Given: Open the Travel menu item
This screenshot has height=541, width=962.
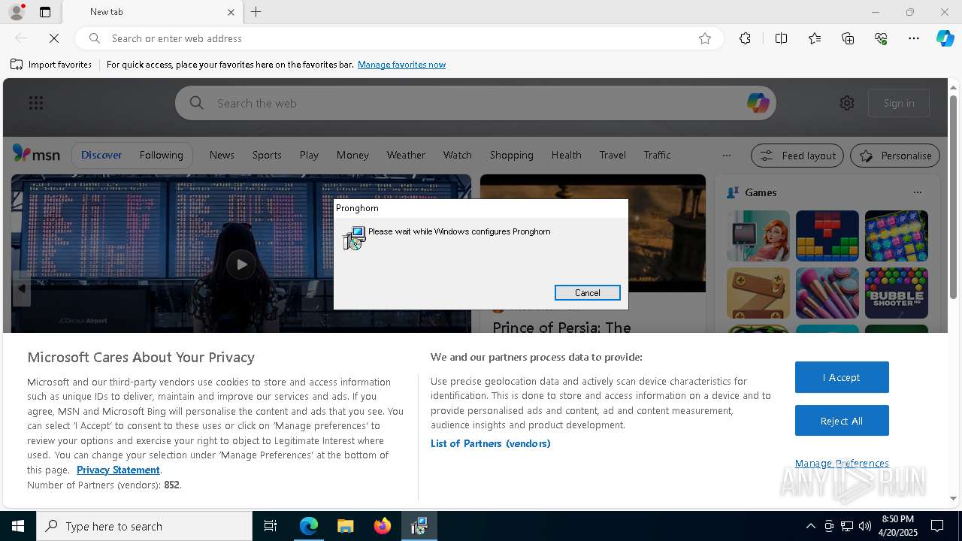Looking at the screenshot, I should click(x=613, y=155).
